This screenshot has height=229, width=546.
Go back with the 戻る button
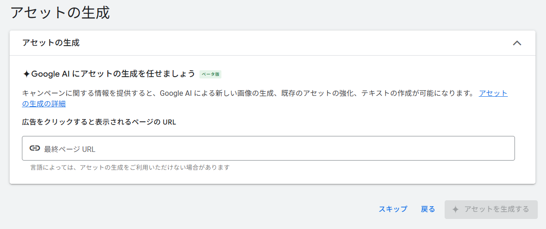coord(428,209)
